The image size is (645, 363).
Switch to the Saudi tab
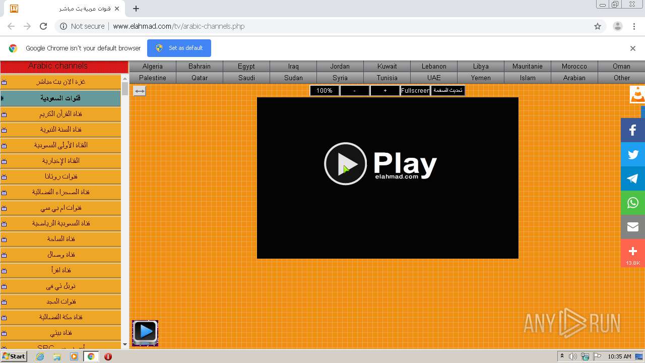tap(246, 78)
